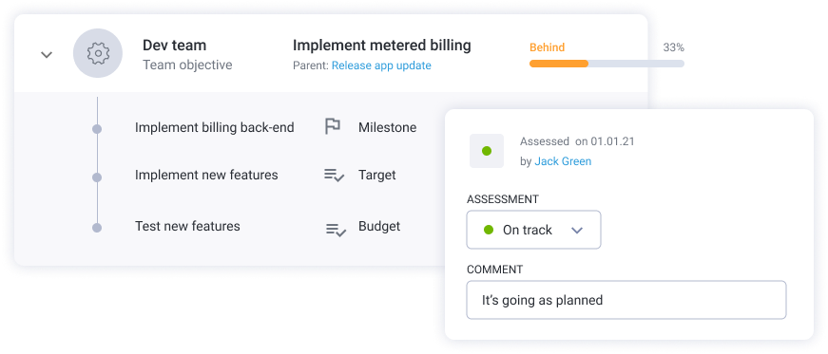Image resolution: width=828 pixels, height=354 pixels.
Task: Select the Implement new features key result
Action: [206, 175]
